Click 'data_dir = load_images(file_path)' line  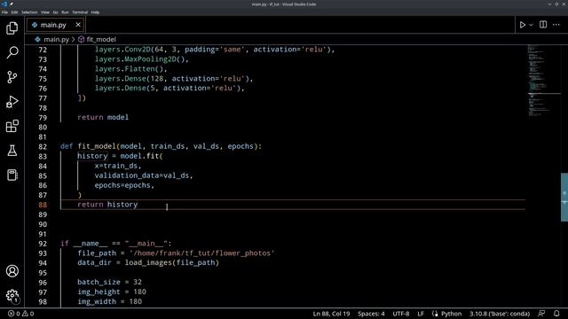(148, 262)
